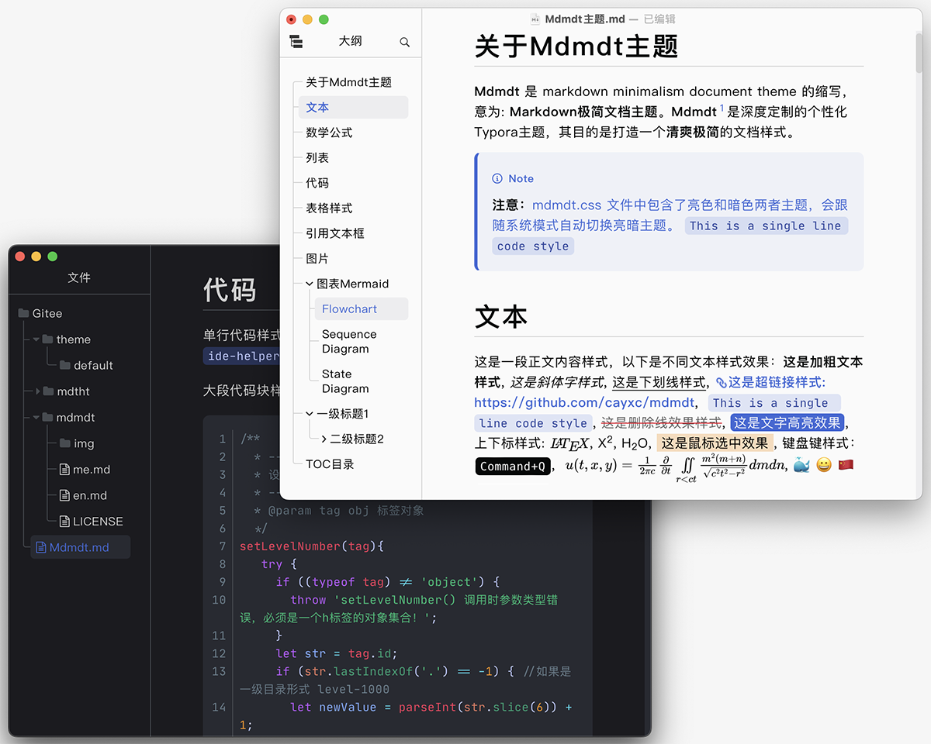
Task: Go to State Diagram outline entry
Action: tap(345, 381)
